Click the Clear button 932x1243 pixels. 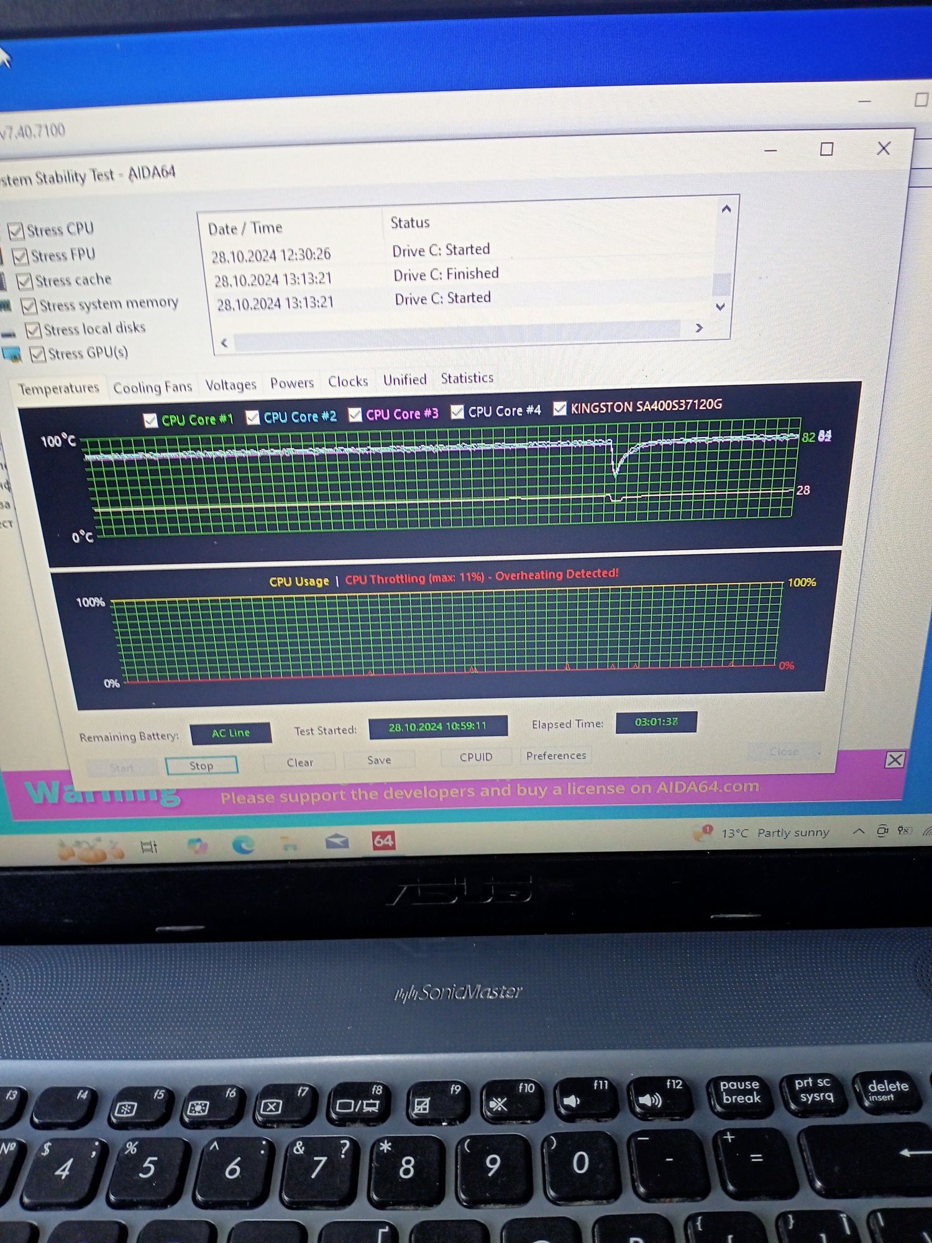click(299, 763)
